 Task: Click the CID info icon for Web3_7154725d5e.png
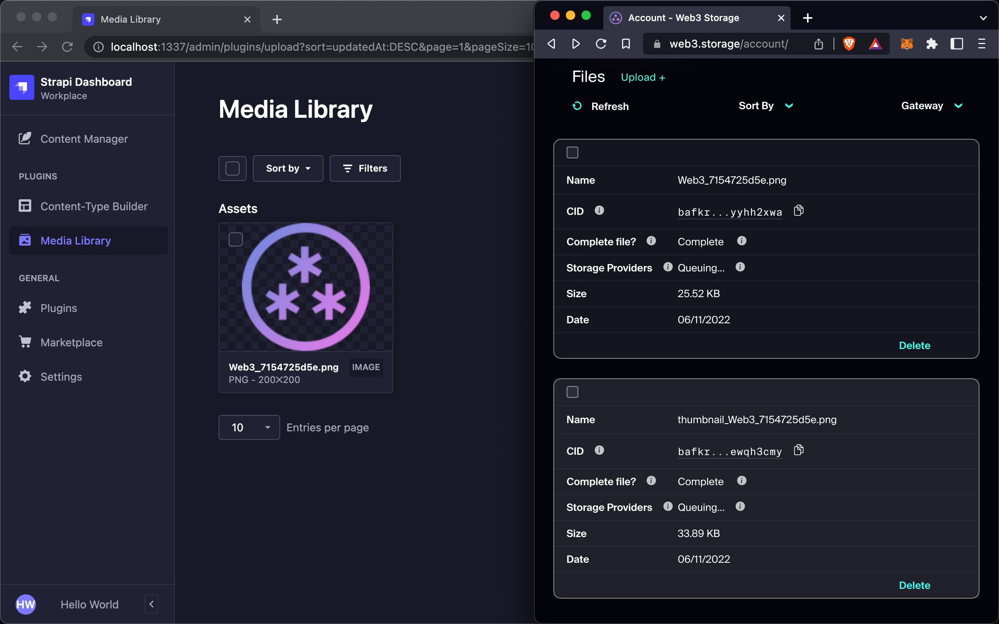[x=599, y=211]
